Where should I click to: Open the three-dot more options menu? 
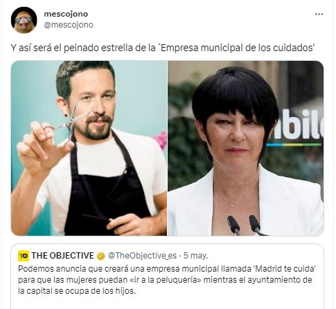coord(319,15)
